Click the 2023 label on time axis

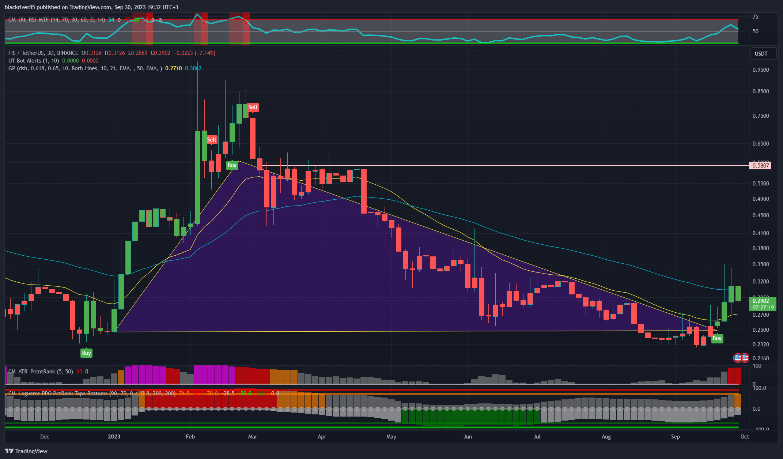pyautogui.click(x=114, y=437)
